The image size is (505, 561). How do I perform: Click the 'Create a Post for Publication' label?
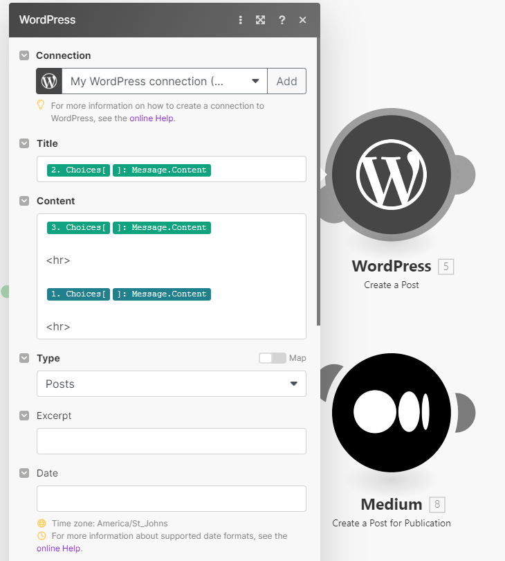point(392,524)
